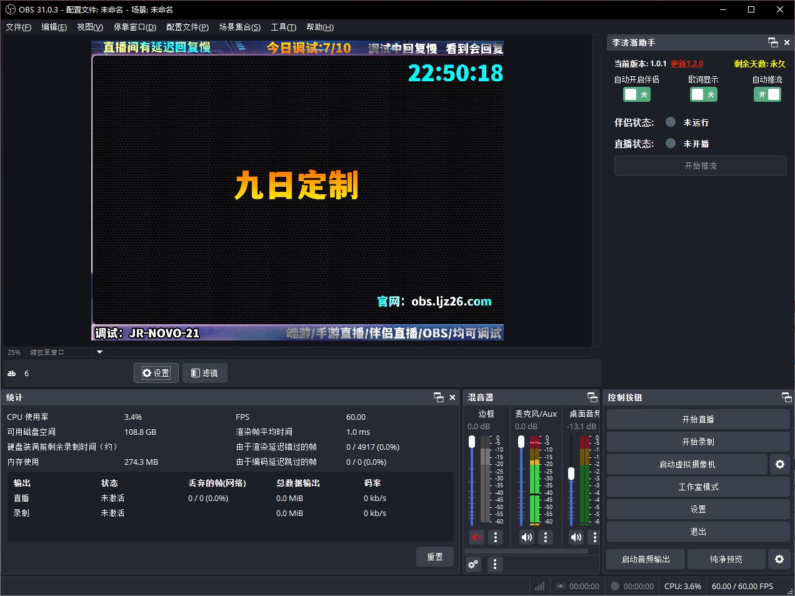This screenshot has width=795, height=596.
Task: Click the 伴侣状态 indicator dot
Action: tap(671, 122)
